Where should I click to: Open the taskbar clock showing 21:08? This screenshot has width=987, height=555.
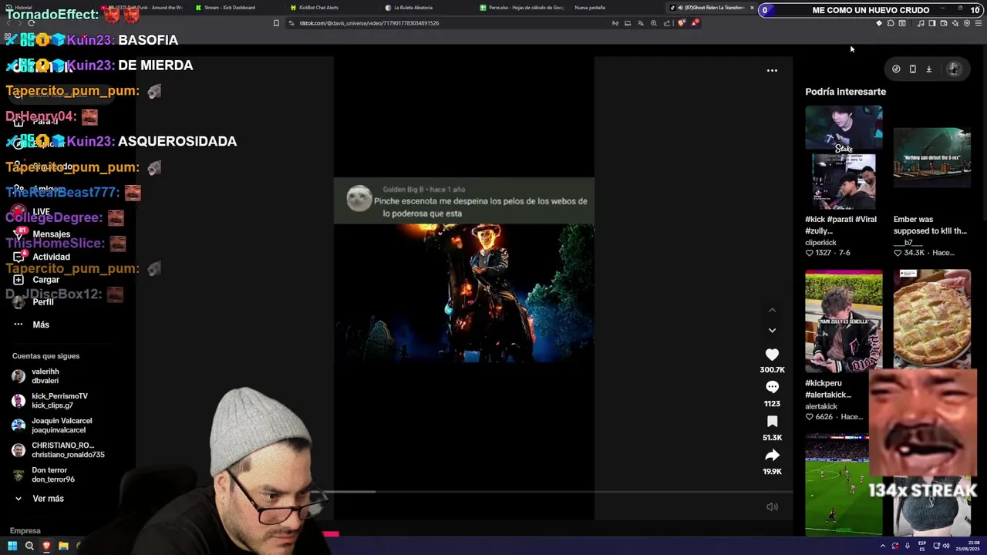point(968,546)
